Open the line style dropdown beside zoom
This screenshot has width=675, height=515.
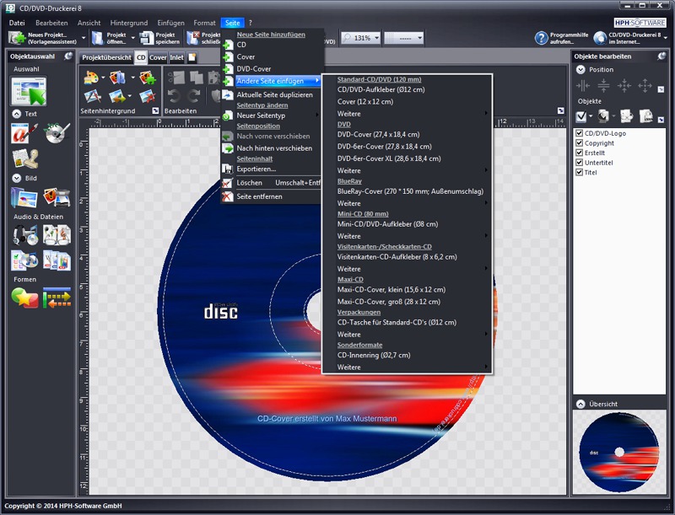[419, 38]
